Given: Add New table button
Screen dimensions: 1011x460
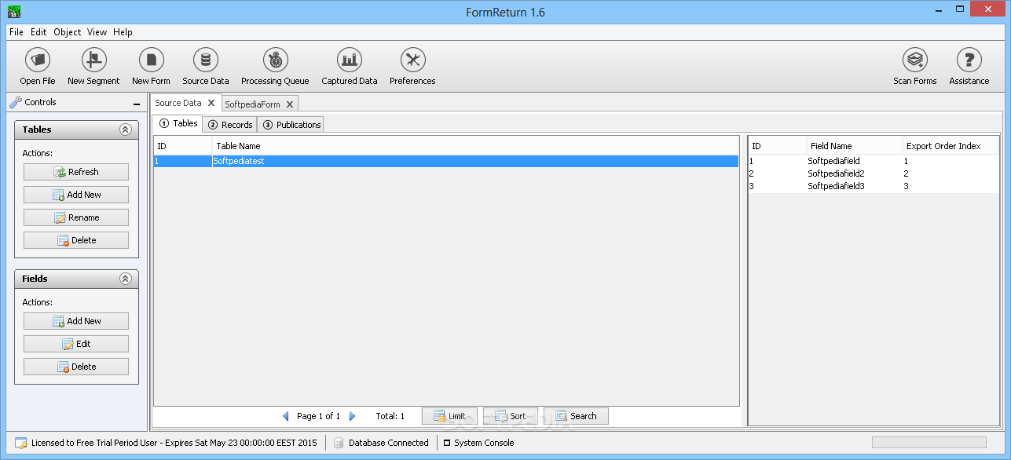Looking at the screenshot, I should [x=76, y=195].
